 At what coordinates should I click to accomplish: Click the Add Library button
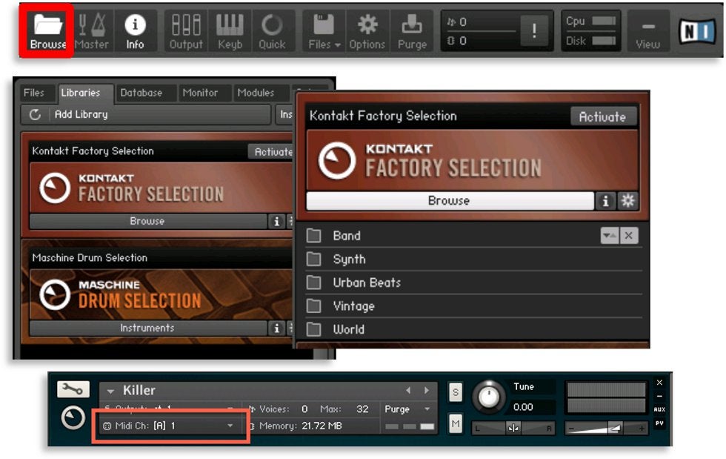pyautogui.click(x=81, y=115)
